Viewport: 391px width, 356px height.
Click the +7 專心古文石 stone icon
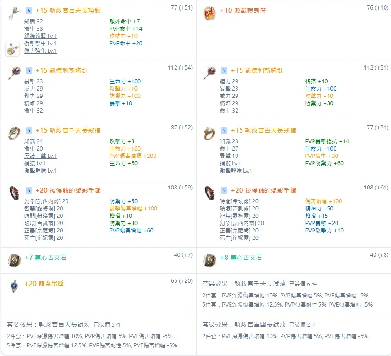(x=14, y=260)
